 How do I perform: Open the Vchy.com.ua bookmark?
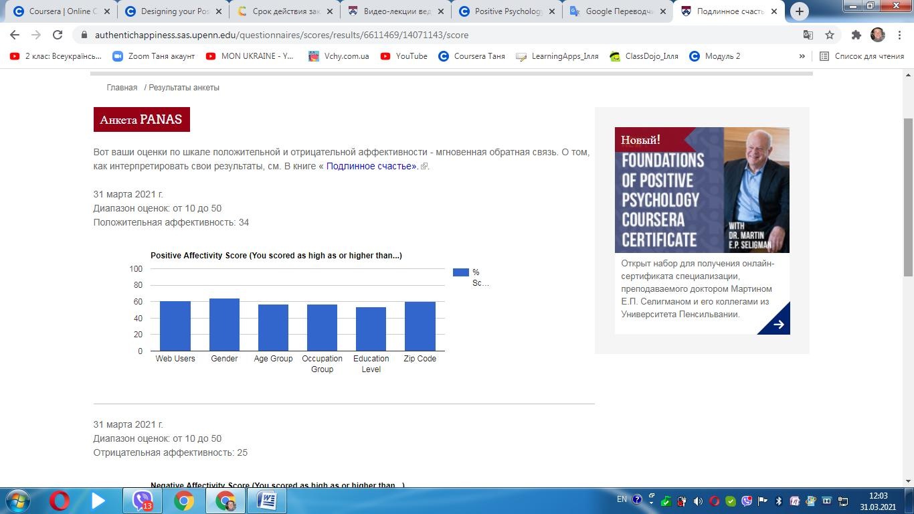click(339, 56)
